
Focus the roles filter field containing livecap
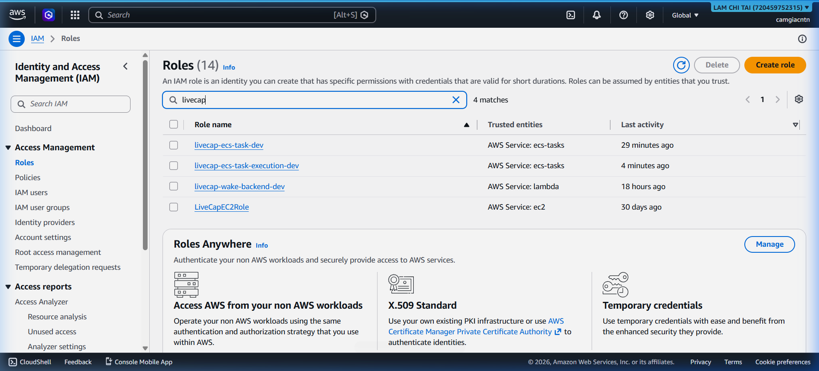tap(314, 100)
